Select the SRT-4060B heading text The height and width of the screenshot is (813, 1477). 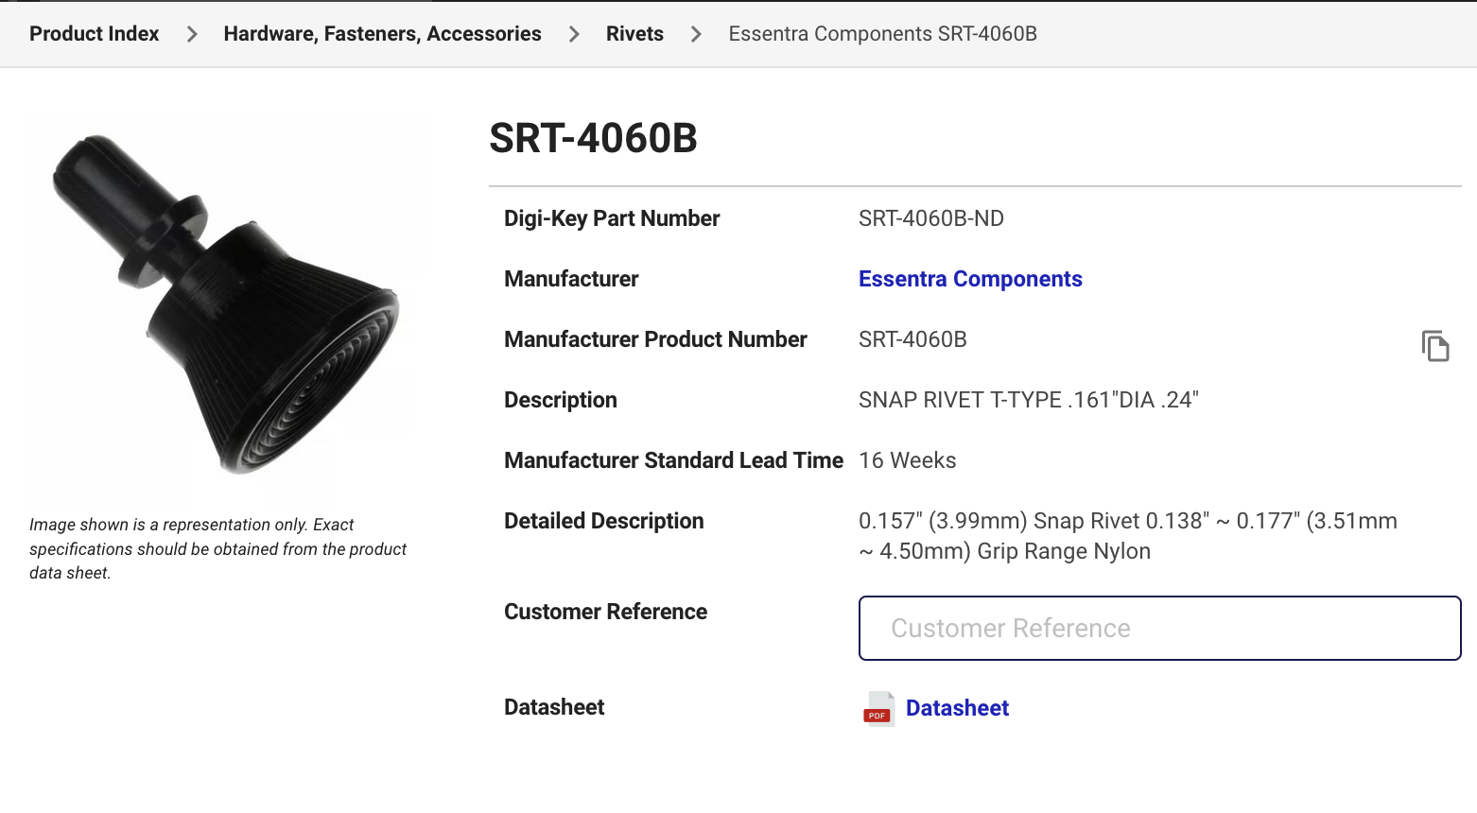593,138
